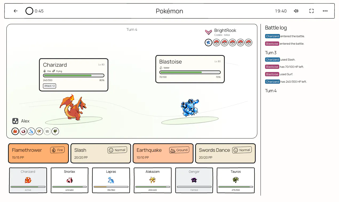The height and width of the screenshot is (202, 339).
Task: Click Lapras's orange HP bar in party
Action: coord(111,187)
